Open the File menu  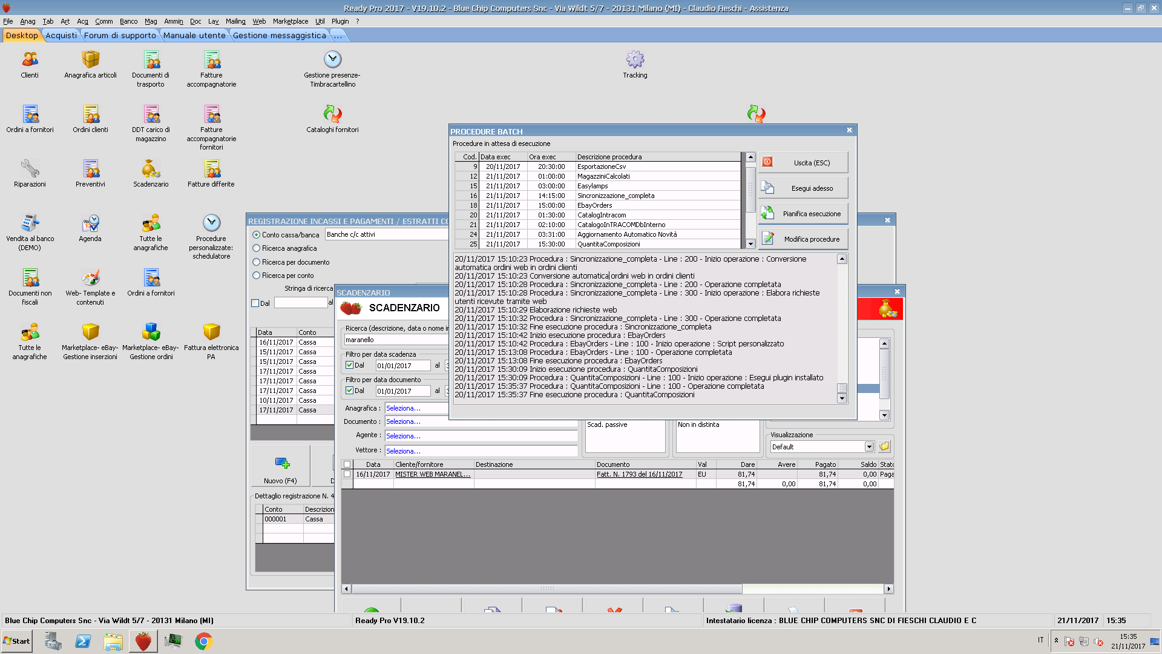coord(8,21)
